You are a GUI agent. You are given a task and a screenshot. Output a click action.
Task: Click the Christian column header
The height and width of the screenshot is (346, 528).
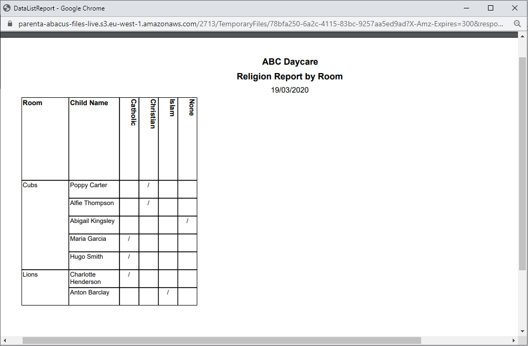coord(148,139)
